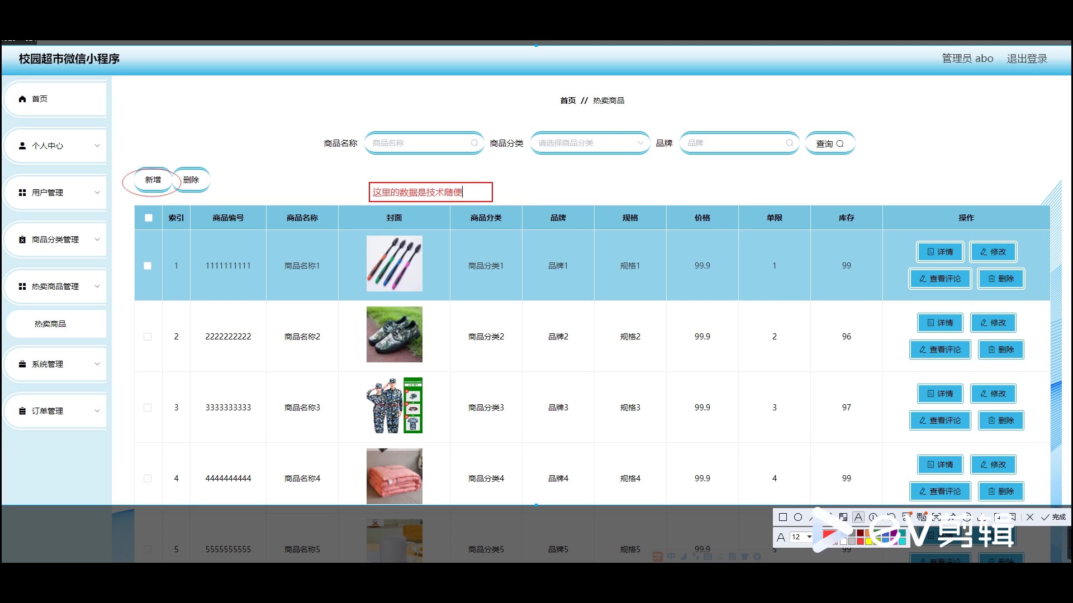Open the 热卖商品 submenu item
The height and width of the screenshot is (603, 1073).
click(50, 324)
